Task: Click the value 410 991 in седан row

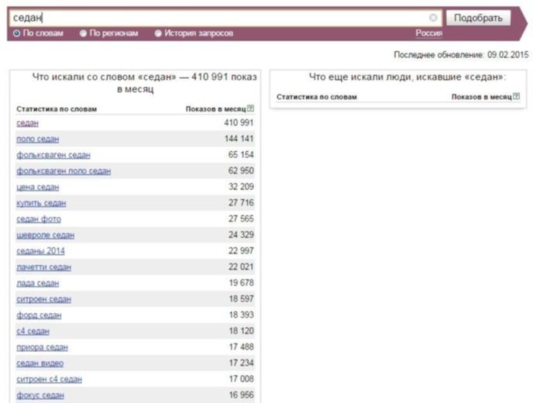Action: coord(239,122)
